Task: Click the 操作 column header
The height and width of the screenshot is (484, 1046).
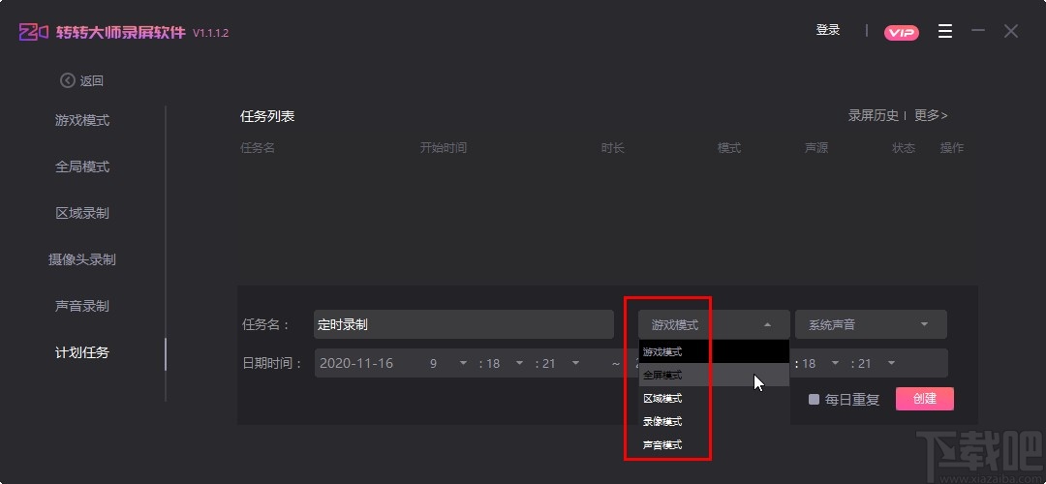Action: [952, 148]
